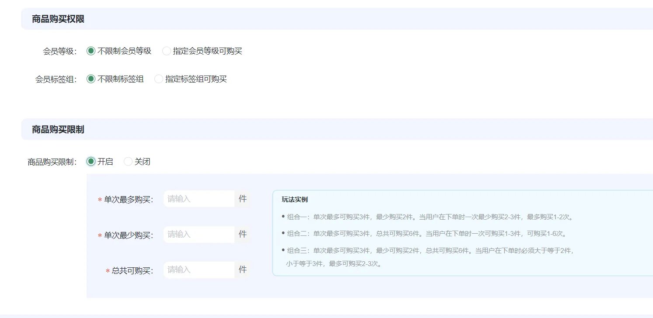Click the 商品购买权限 section header
This screenshot has width=653, height=318.
[58, 19]
